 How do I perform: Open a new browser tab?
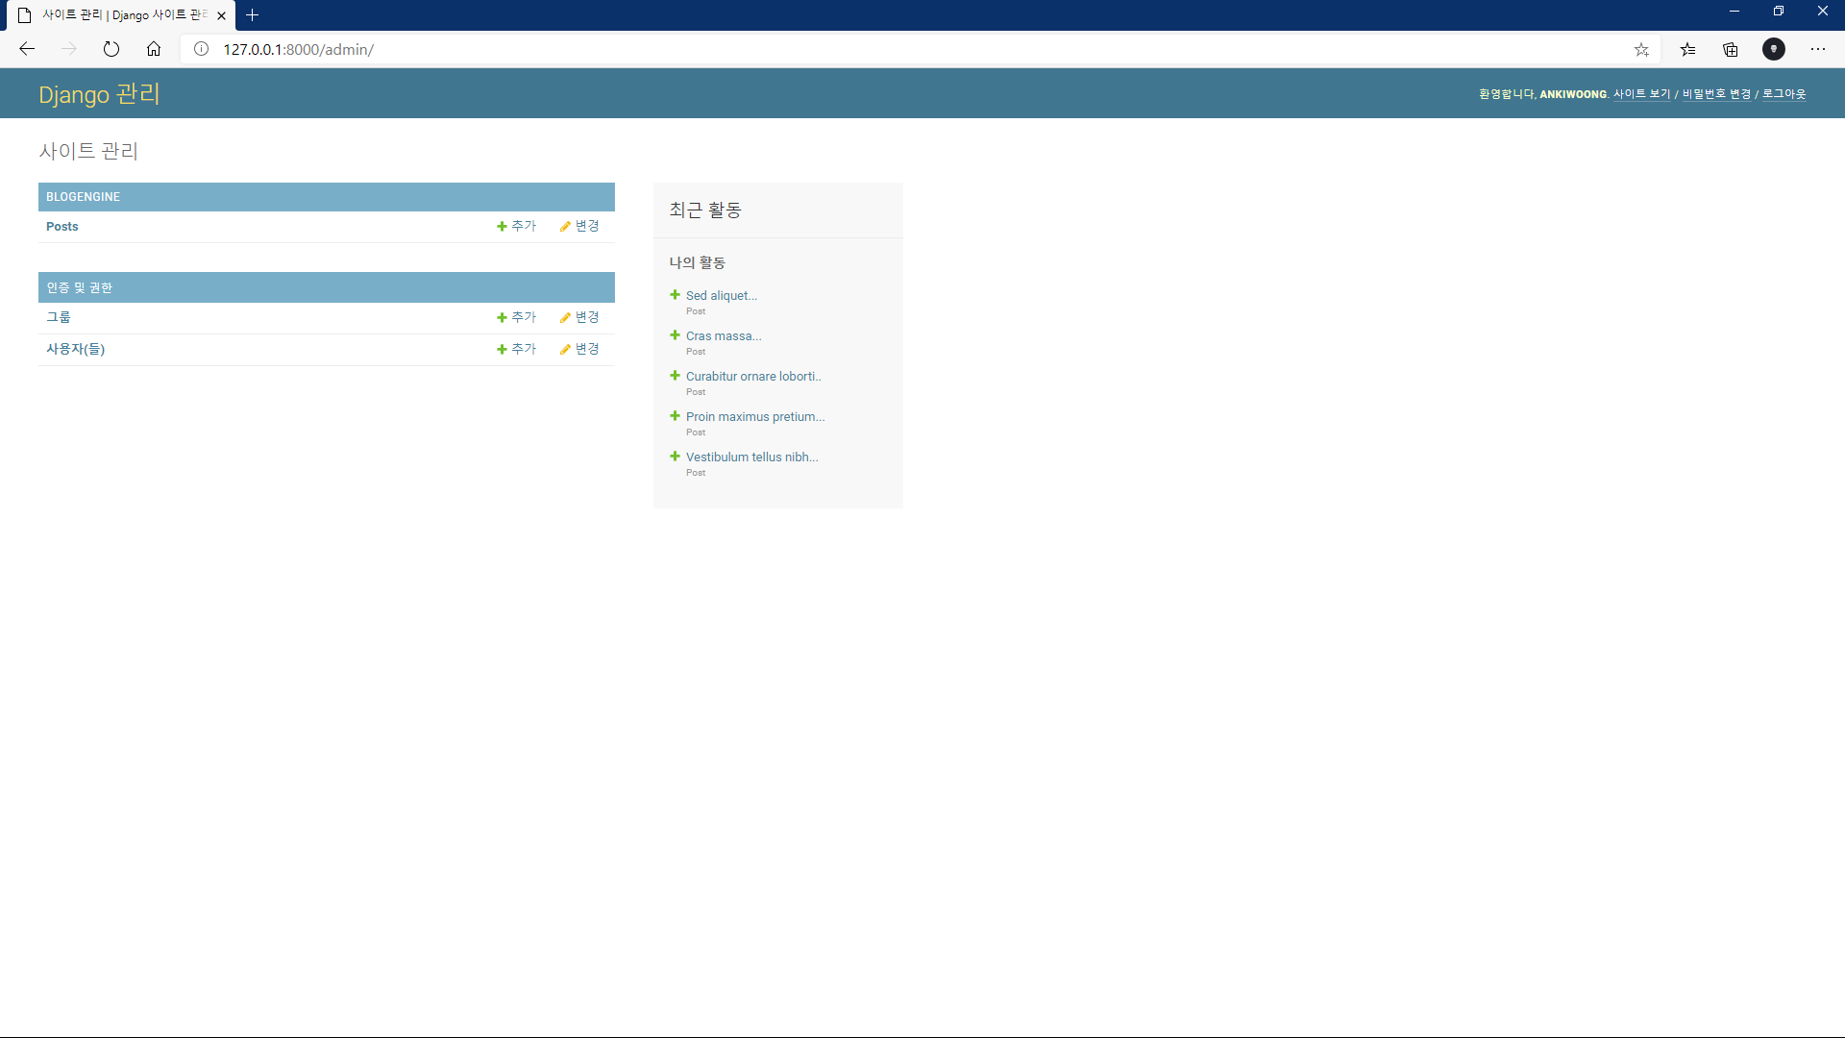tap(253, 15)
